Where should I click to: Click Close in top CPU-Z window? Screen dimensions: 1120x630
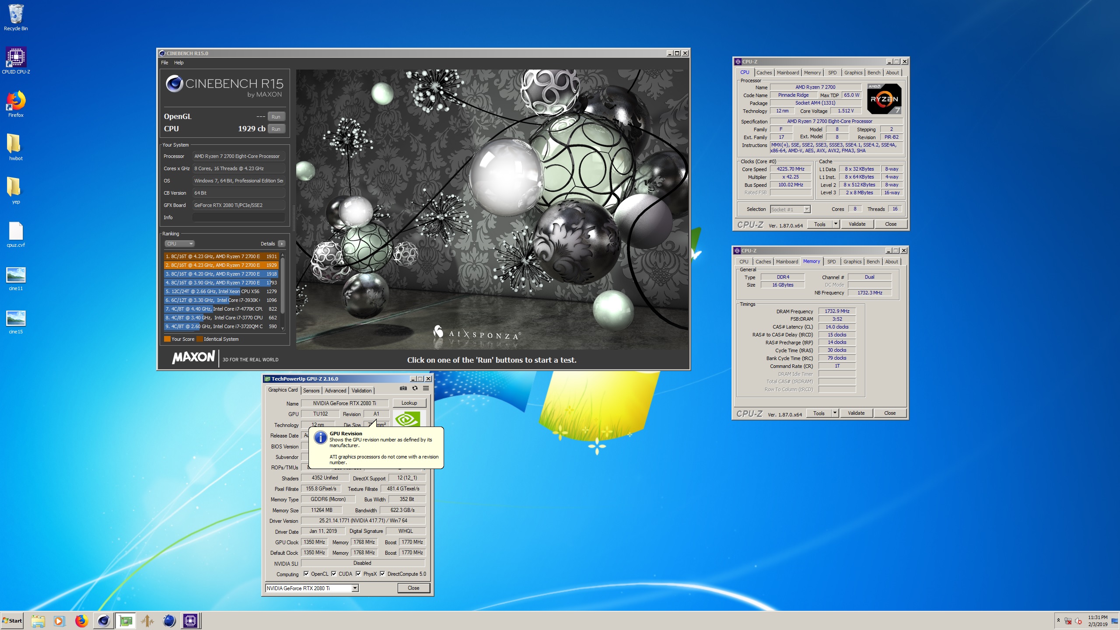click(x=890, y=224)
